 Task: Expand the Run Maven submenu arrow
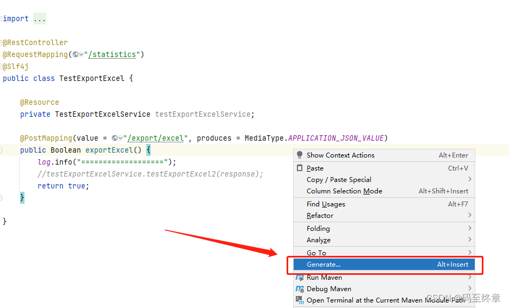[x=470, y=277]
